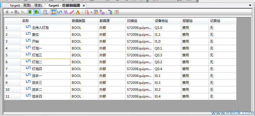This screenshot has width=255, height=116.
Task: Select the 选手二 variable name cell
Action: tap(46, 90)
